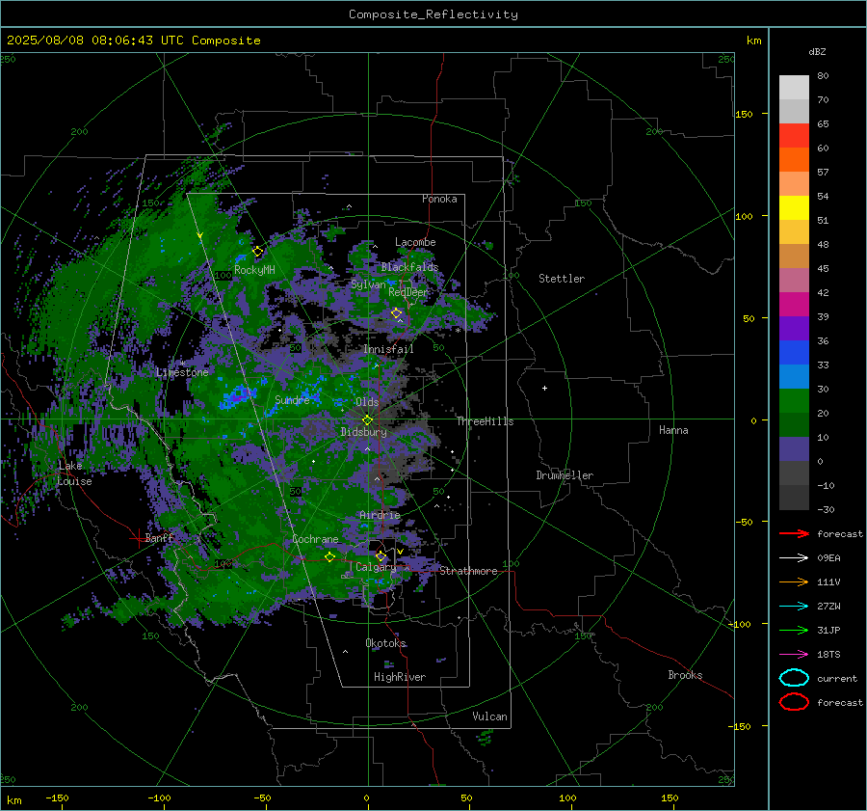867x811 pixels.
Task: Click the Calgary city label
Action: point(376,567)
